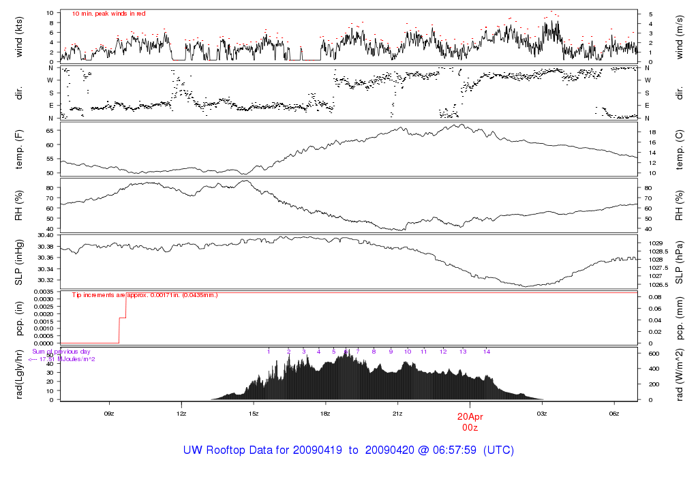698x477 pixels.
Task: Click the '03z' time axis label
Action: (x=542, y=414)
